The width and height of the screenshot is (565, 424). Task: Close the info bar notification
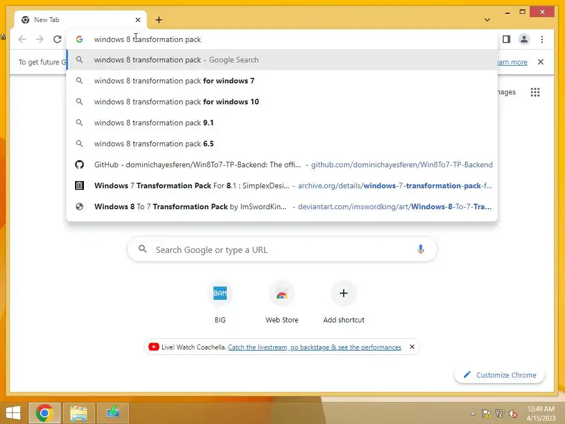[x=541, y=62]
